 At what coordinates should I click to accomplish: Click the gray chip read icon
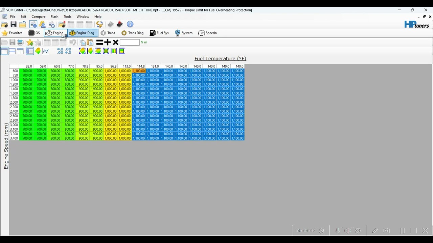coord(111,24)
